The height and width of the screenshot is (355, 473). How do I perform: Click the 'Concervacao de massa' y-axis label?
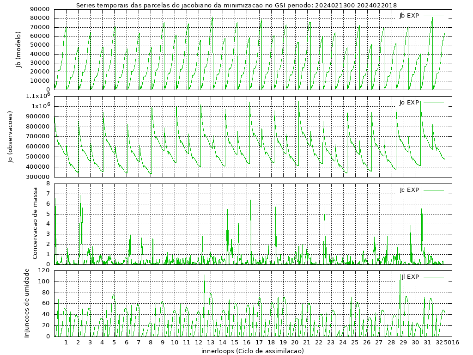pyautogui.click(x=35, y=224)
